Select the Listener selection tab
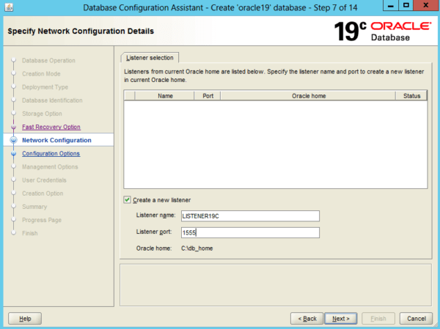 [150, 58]
